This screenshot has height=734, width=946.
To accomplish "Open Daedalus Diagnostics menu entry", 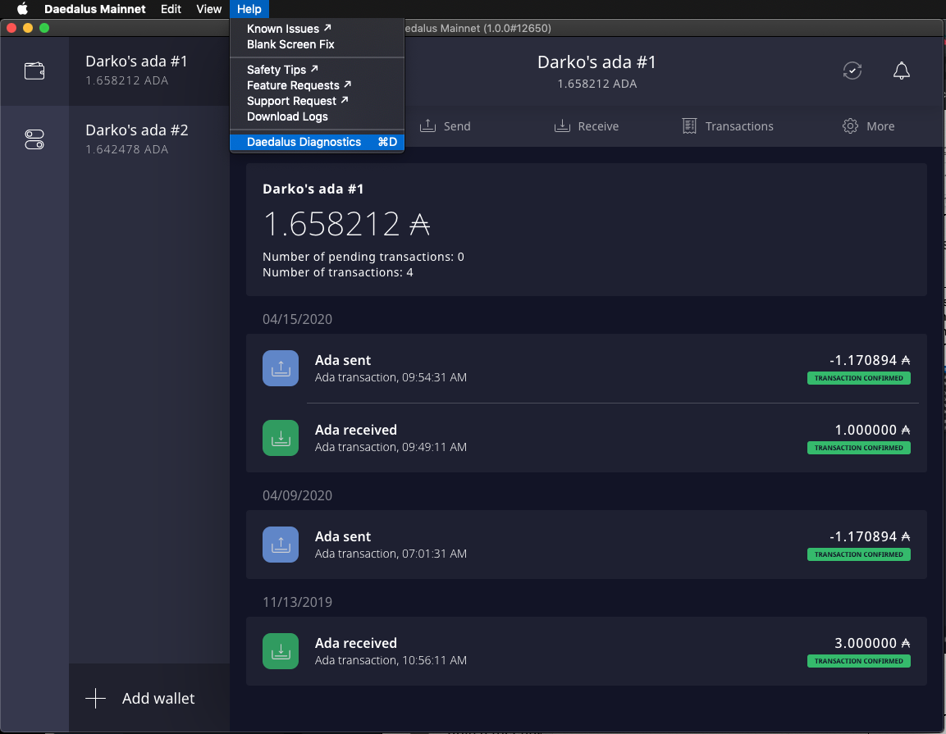I will (317, 142).
